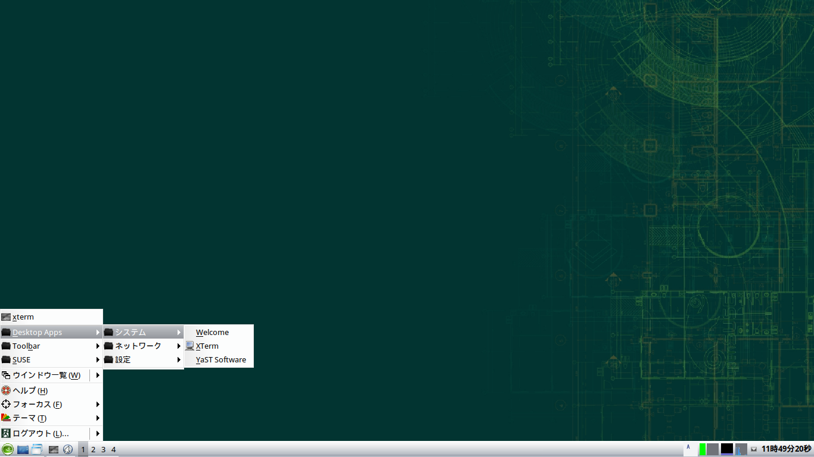
Task: Open the mailbox envelope tray icon
Action: point(754,449)
